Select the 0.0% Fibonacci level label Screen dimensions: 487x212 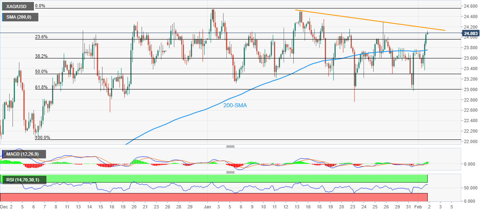click(x=40, y=6)
